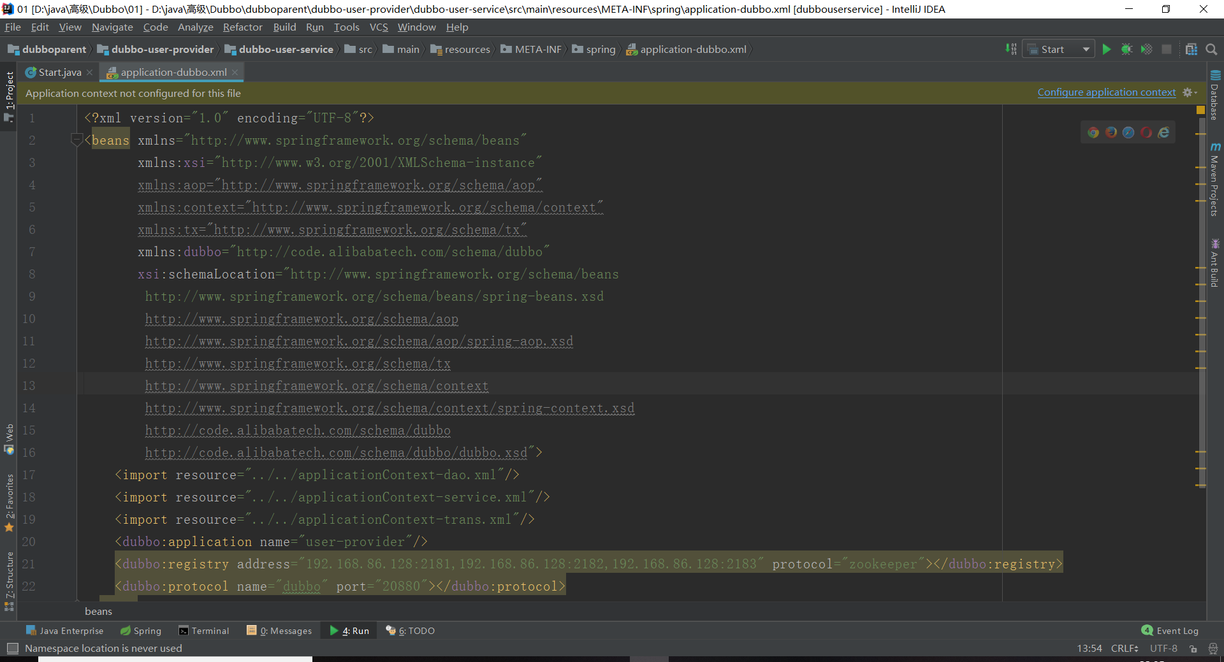
Task: Open the Terminal tool window
Action: (x=204, y=631)
